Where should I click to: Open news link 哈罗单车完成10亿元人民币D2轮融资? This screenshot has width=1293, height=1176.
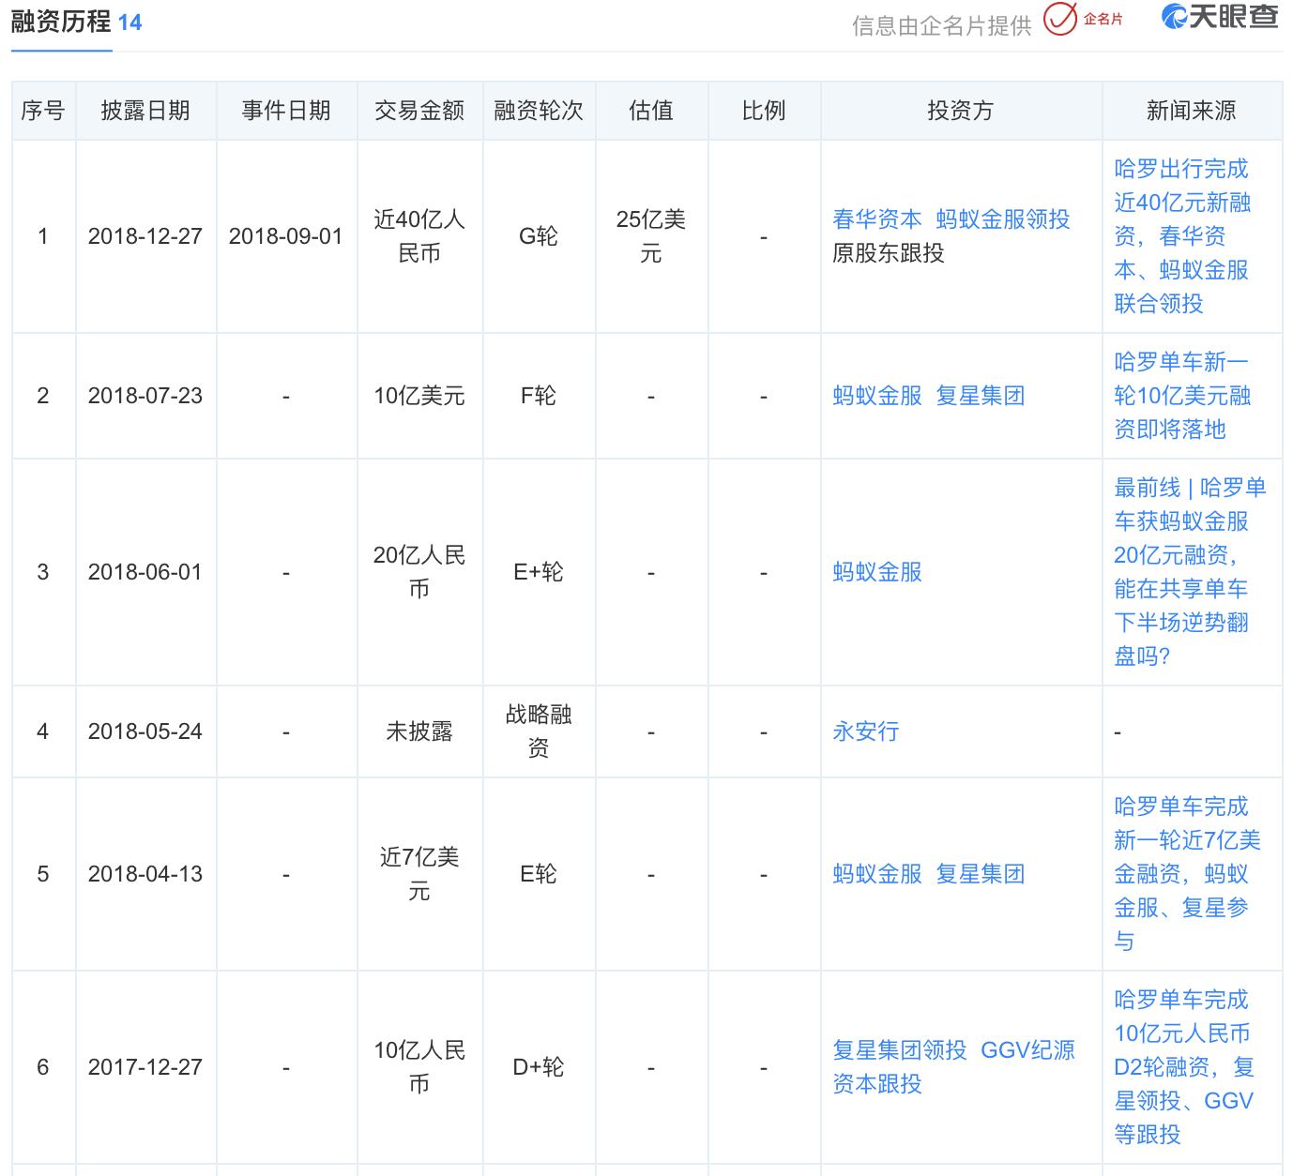[x=1184, y=1067]
